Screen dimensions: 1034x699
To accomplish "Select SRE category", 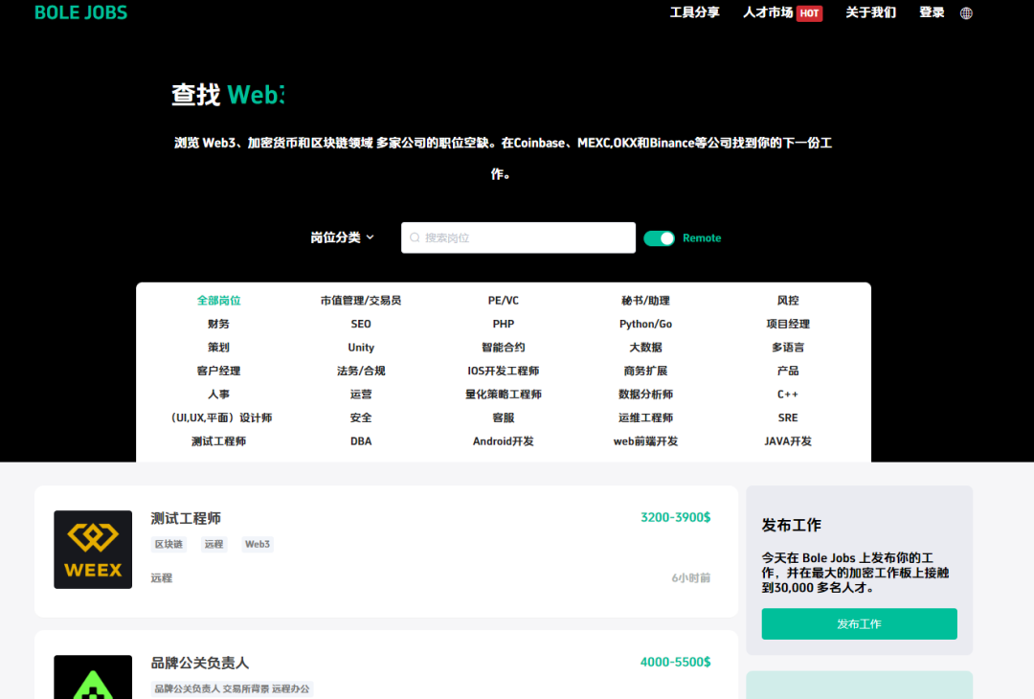I will [788, 417].
